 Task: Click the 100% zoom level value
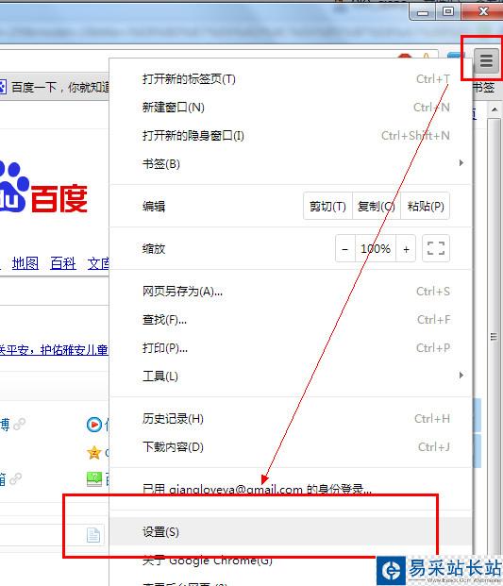(376, 249)
